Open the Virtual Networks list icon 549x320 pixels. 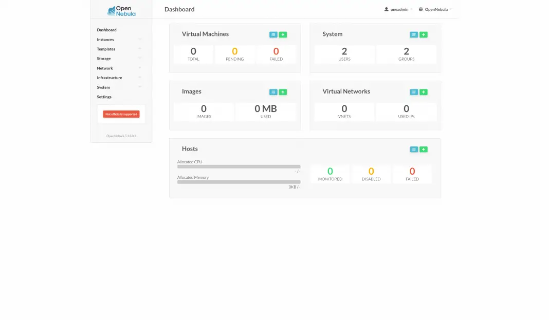click(414, 92)
